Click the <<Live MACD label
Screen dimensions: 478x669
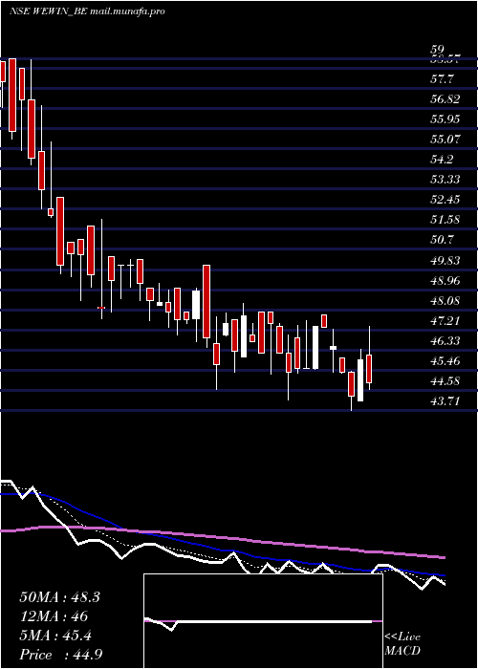(x=402, y=644)
